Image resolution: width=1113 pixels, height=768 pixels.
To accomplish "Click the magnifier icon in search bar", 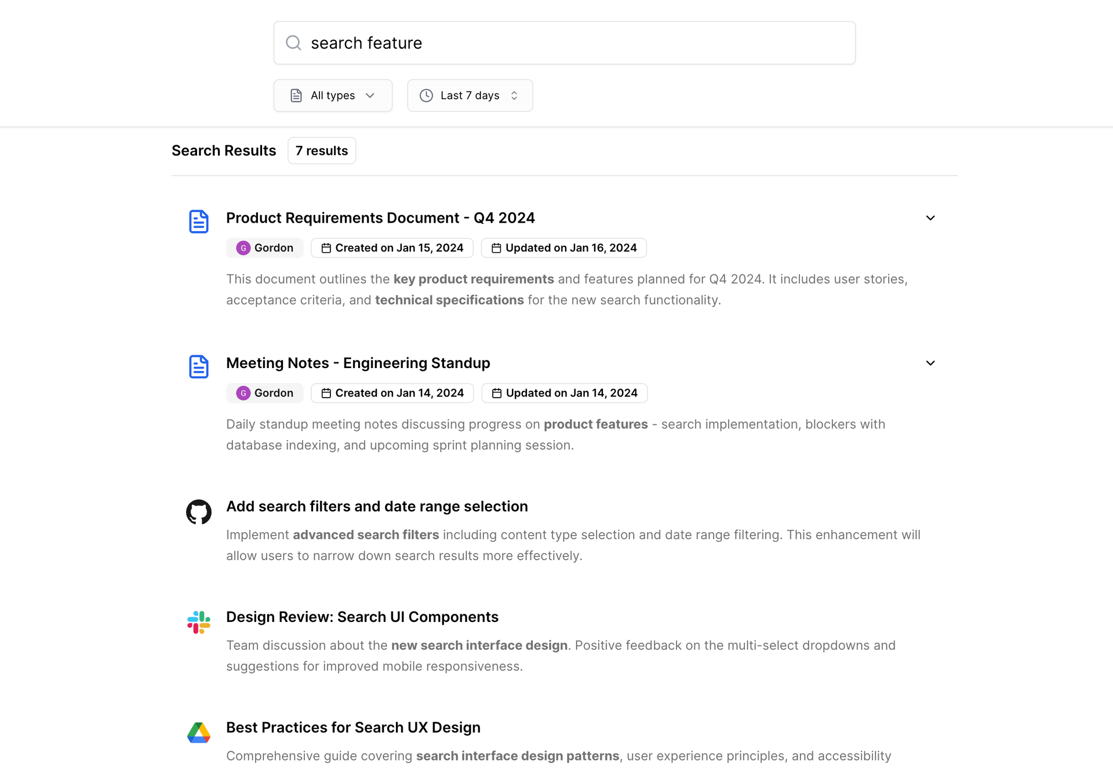I will tap(293, 43).
